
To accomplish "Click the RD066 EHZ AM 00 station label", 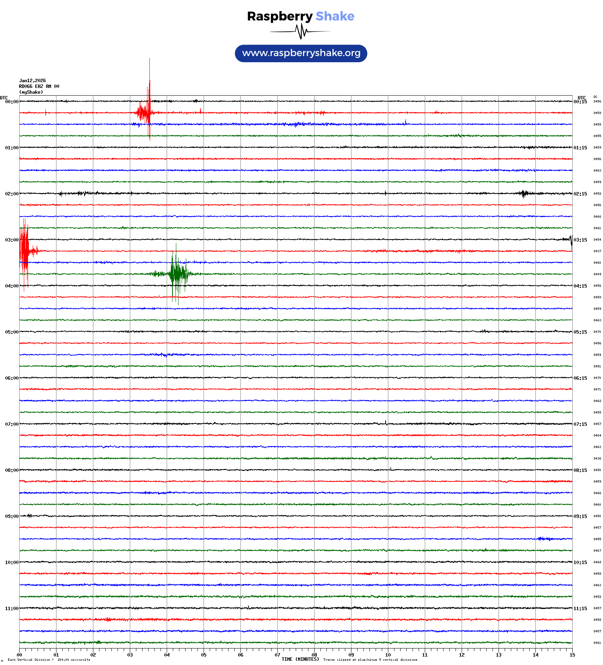I will [x=39, y=86].
